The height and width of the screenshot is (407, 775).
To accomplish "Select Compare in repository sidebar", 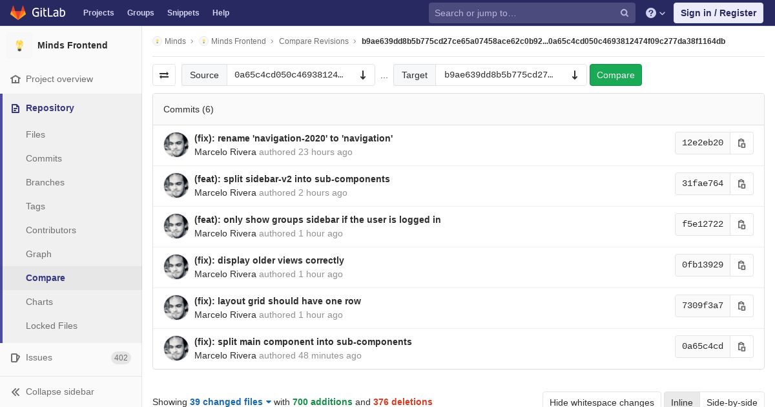I will click(45, 278).
